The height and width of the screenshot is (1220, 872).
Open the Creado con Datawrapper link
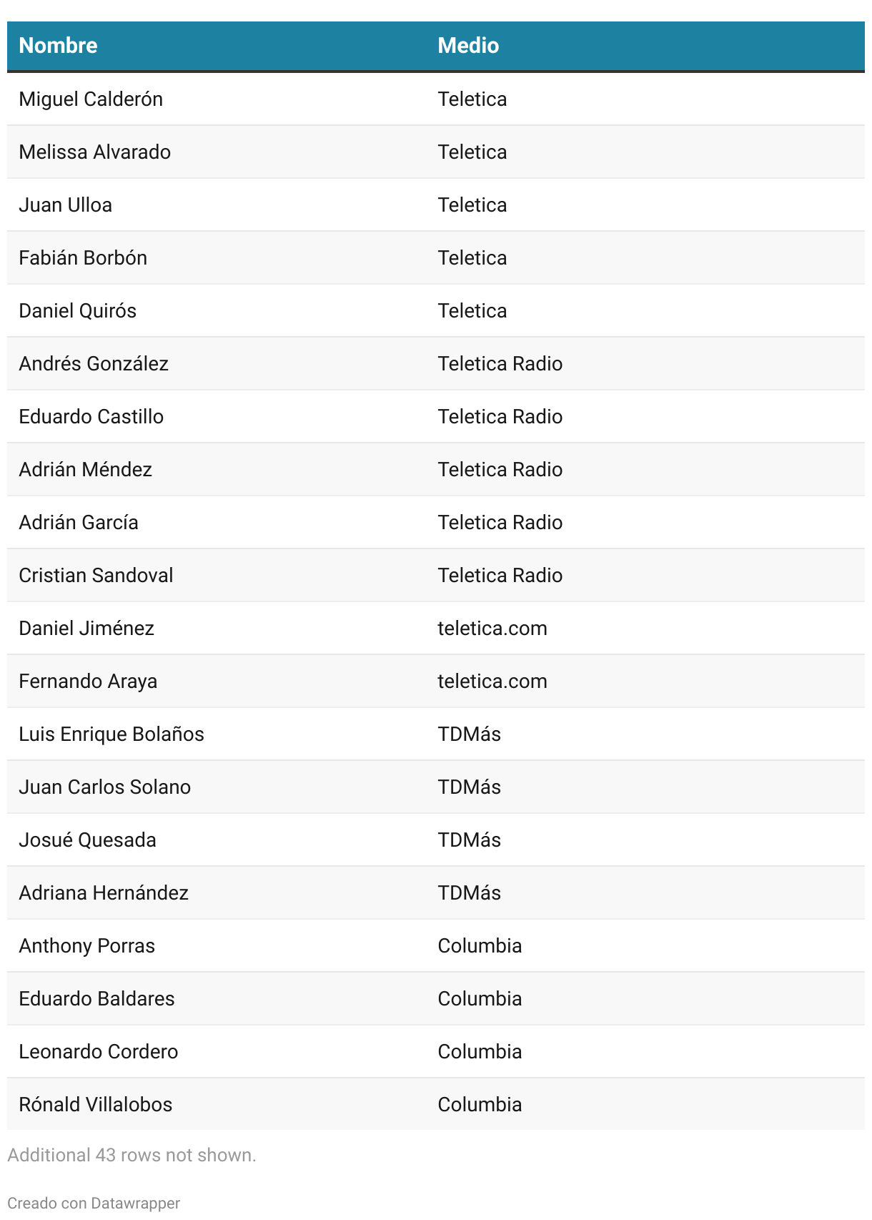pyautogui.click(x=94, y=1203)
